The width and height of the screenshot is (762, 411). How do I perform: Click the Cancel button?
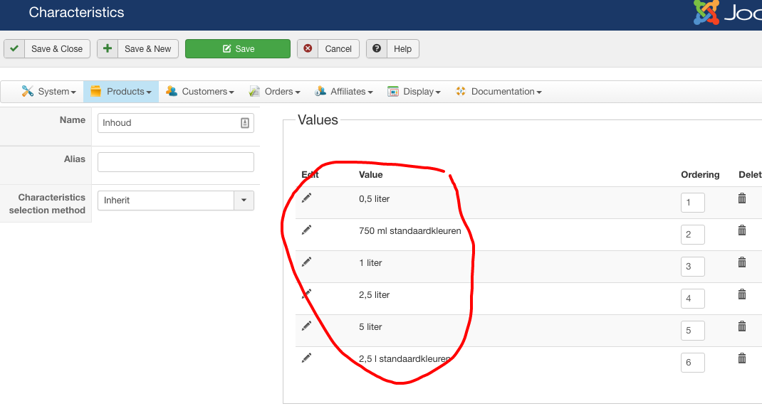point(328,48)
